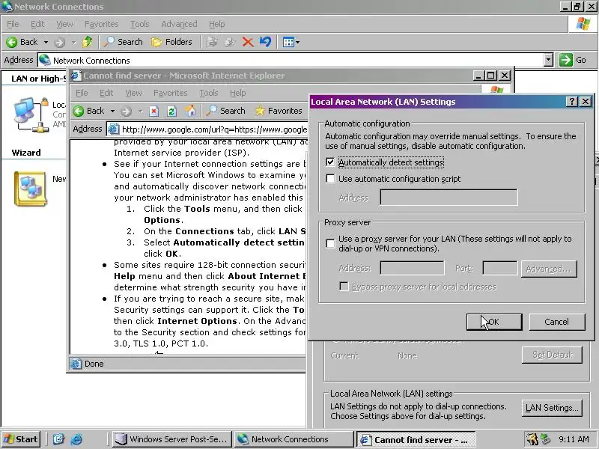Click the Move To icon in Network Connections toolbar
599x449 pixels.
[212, 42]
